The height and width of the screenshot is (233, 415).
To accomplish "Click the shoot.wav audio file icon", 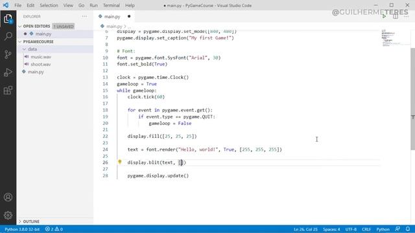I will coord(27,64).
